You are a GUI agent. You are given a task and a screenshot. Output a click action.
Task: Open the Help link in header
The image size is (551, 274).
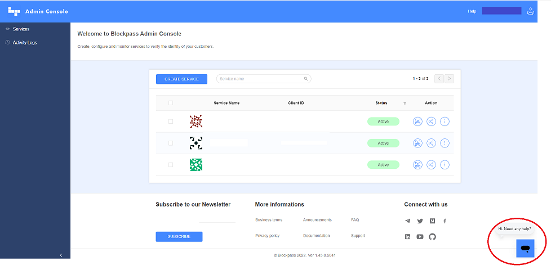[x=472, y=11]
